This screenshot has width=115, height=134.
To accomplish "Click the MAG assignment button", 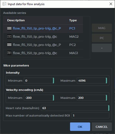I will point(102,28).
